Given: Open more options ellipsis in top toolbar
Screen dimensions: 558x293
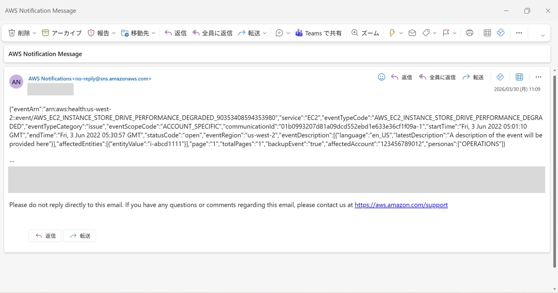Looking at the screenshot, I should click(x=519, y=33).
